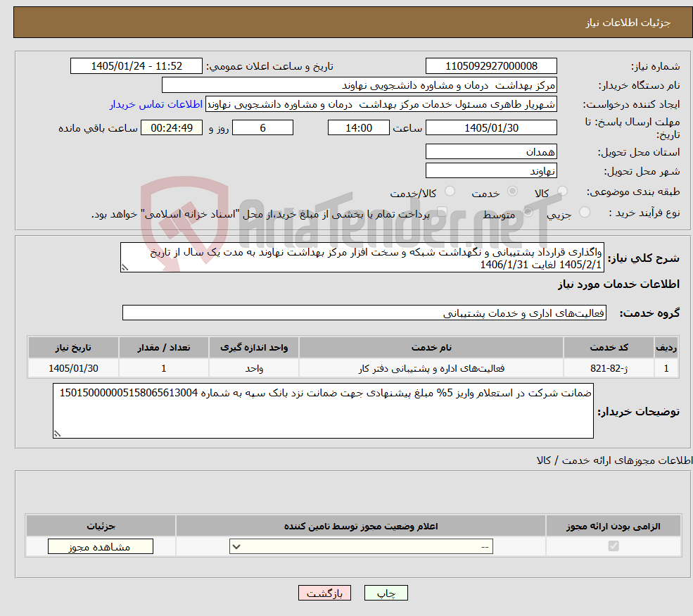Click the need number field 1105092927000008

(x=491, y=66)
